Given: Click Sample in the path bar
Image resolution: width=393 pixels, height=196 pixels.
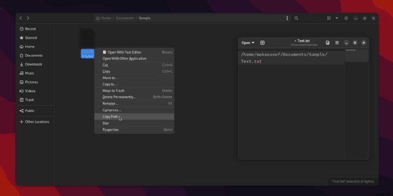Looking at the screenshot, I should (x=144, y=18).
